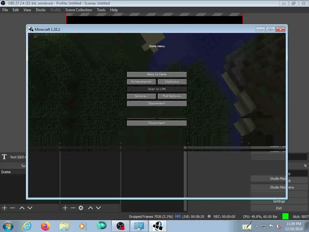The image size is (309, 232).
Task: Click the taskbar clock showing 11:39 PM
Action: 294,226
